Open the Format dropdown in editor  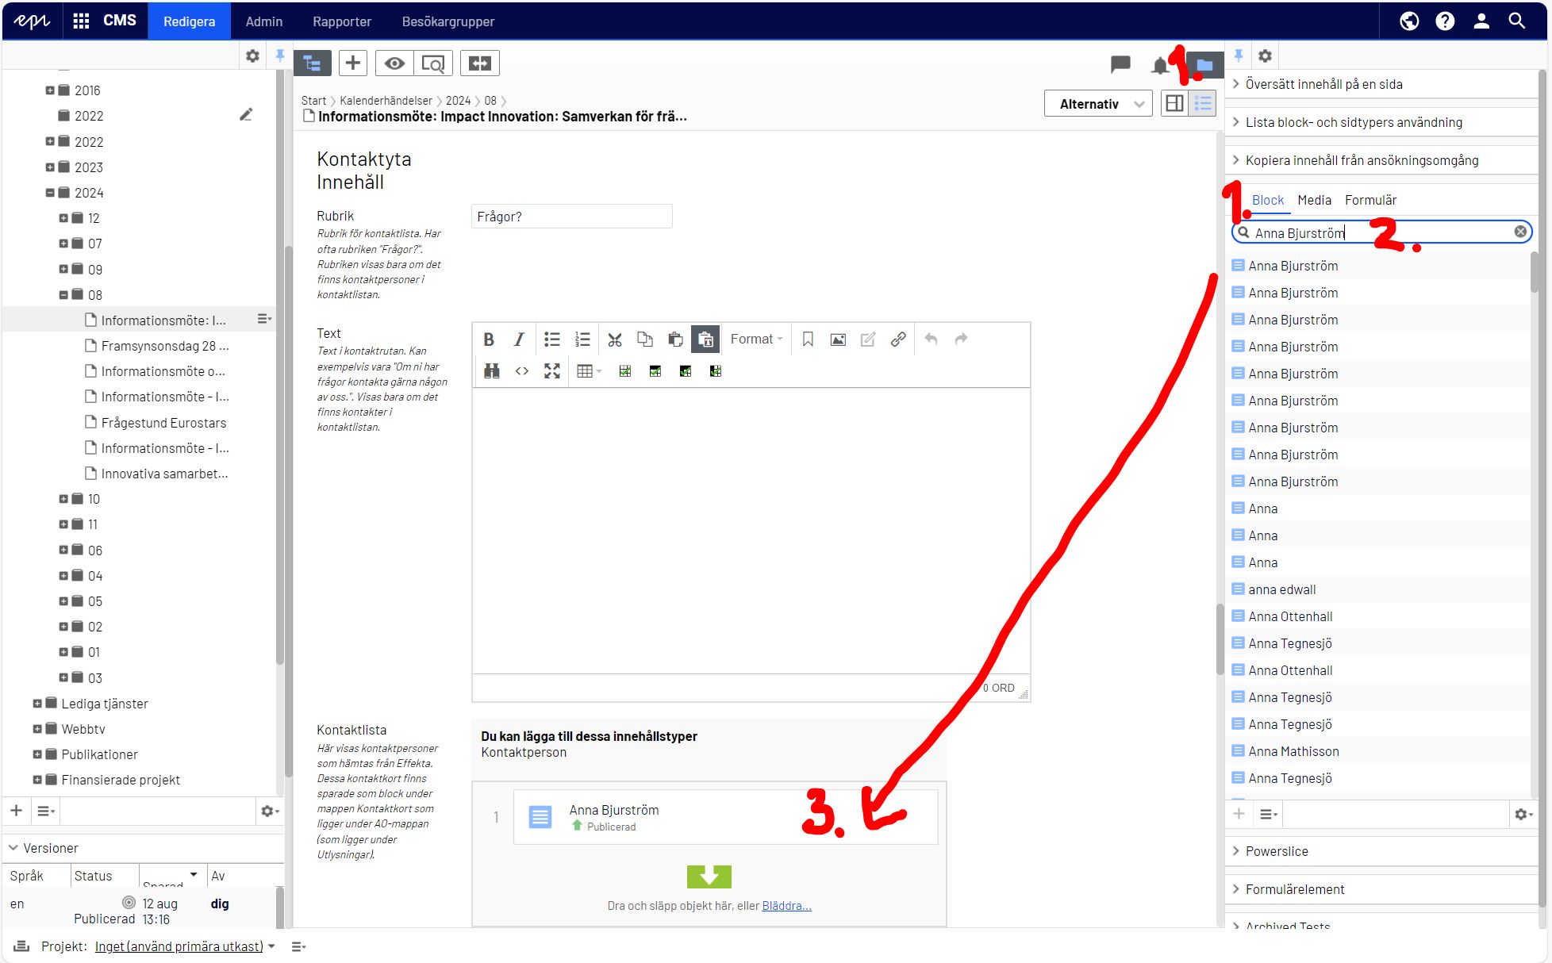(x=756, y=340)
